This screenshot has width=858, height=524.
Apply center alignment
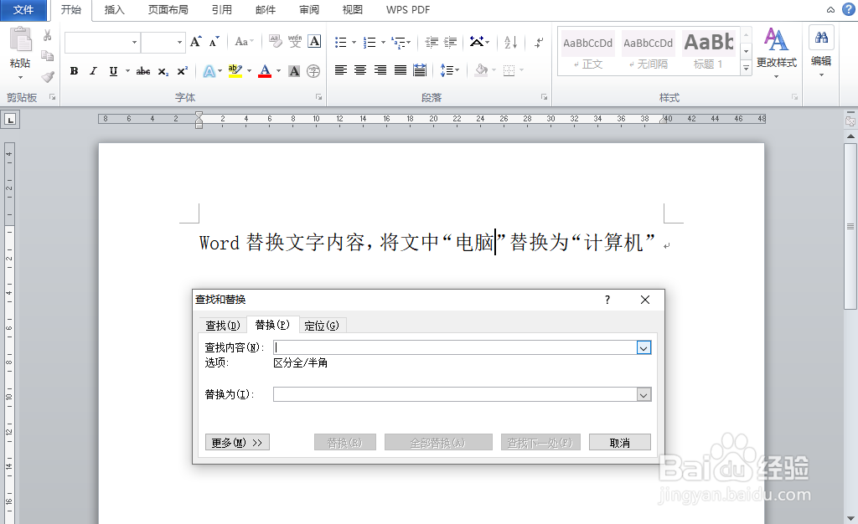click(x=360, y=69)
